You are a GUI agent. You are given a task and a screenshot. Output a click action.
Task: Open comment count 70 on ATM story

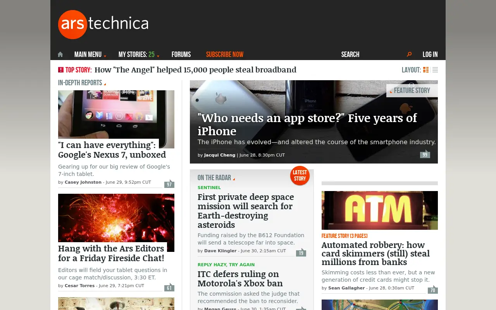(433, 289)
